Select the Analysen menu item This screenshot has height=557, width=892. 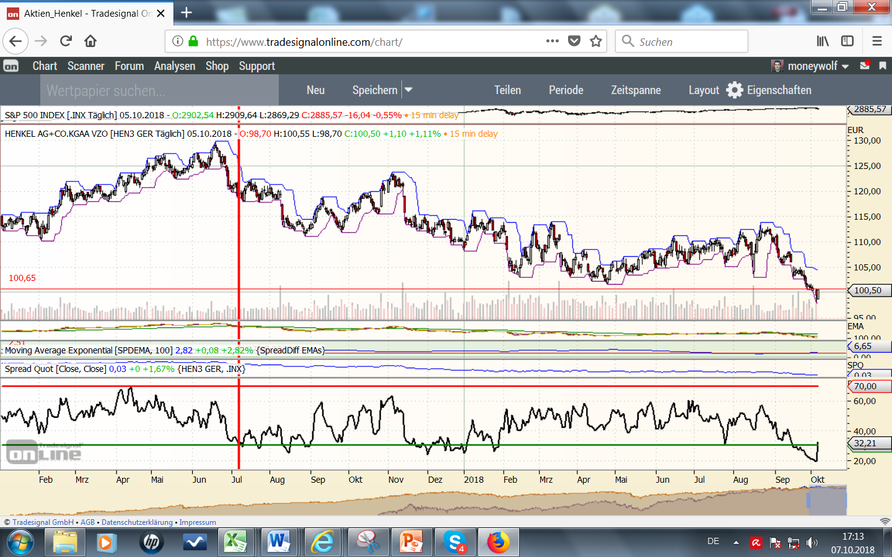pos(175,66)
